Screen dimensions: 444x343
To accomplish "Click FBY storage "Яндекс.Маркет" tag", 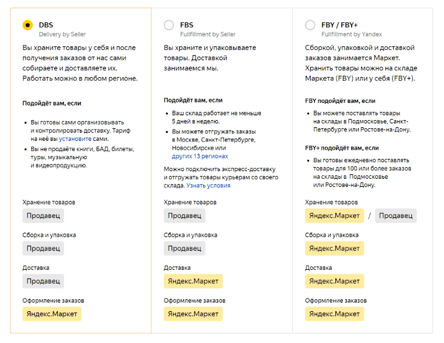I will tap(334, 216).
